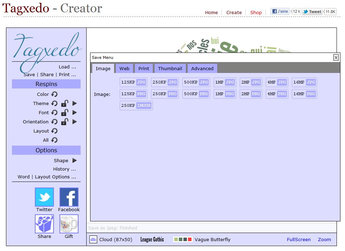Respin the Theme setting
Screen dimensions: 345x251
54,103
